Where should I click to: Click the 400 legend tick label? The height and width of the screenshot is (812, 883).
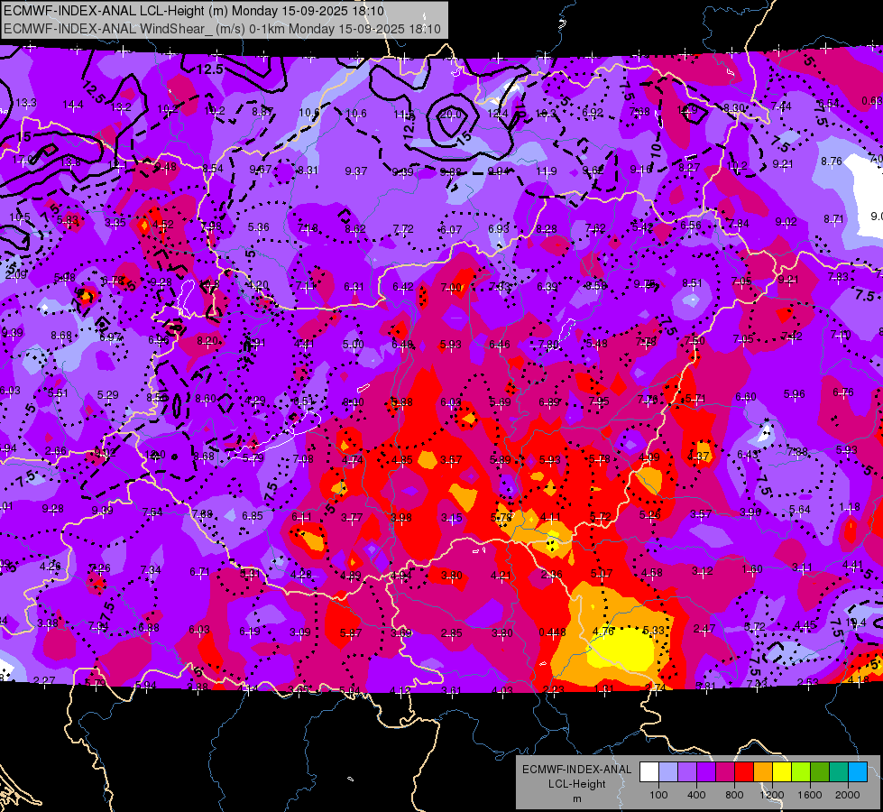[696, 795]
